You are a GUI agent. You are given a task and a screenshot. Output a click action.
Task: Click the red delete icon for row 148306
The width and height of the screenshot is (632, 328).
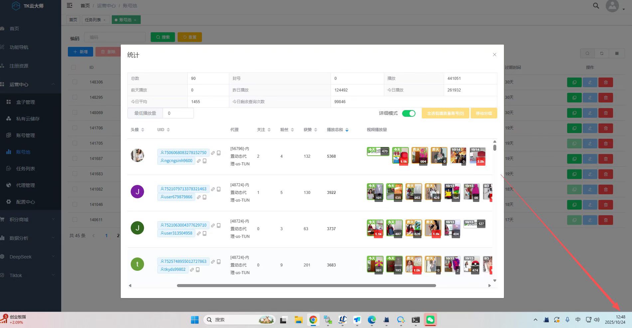pos(605,82)
